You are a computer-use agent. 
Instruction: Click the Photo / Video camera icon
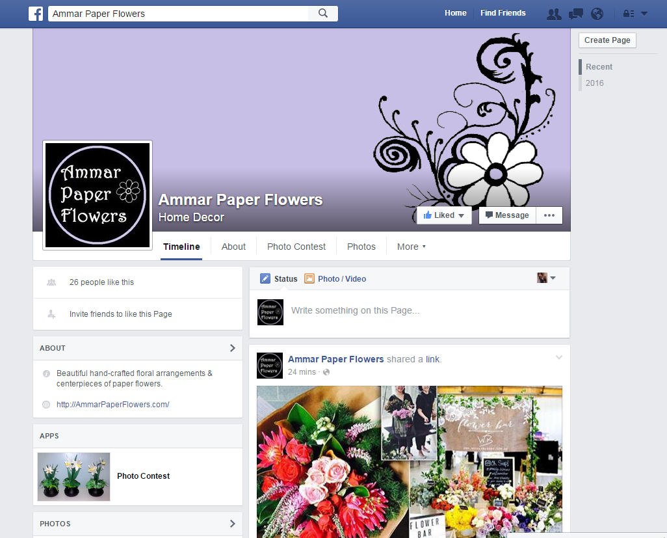(309, 278)
